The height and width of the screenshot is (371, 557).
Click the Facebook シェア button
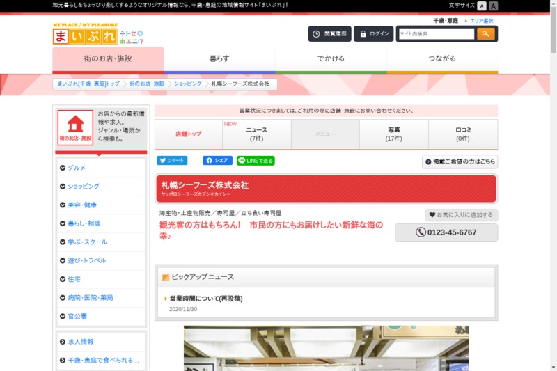(x=217, y=160)
